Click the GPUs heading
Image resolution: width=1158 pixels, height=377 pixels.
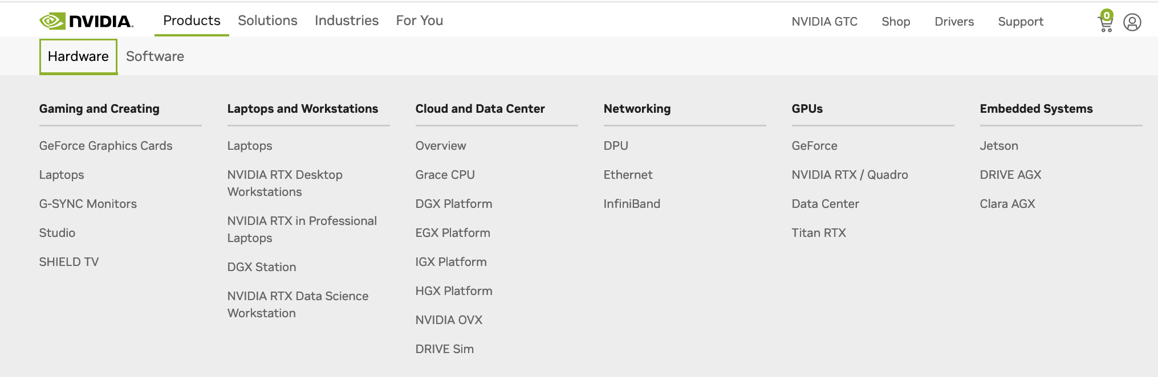[x=807, y=109]
